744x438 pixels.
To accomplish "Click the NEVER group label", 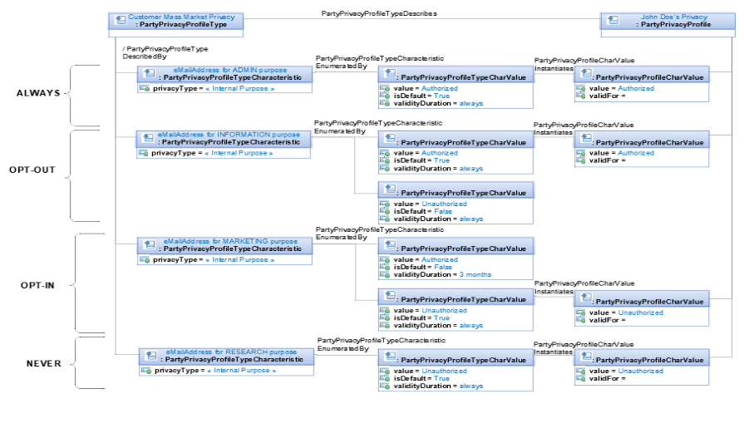I will [x=44, y=363].
